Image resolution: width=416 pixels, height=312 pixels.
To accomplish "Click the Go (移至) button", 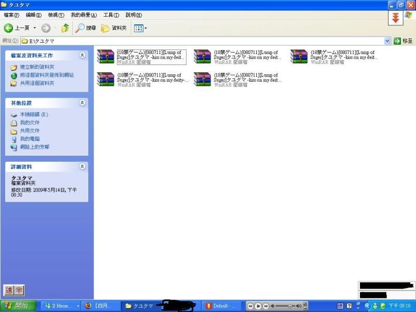I will click(x=404, y=41).
